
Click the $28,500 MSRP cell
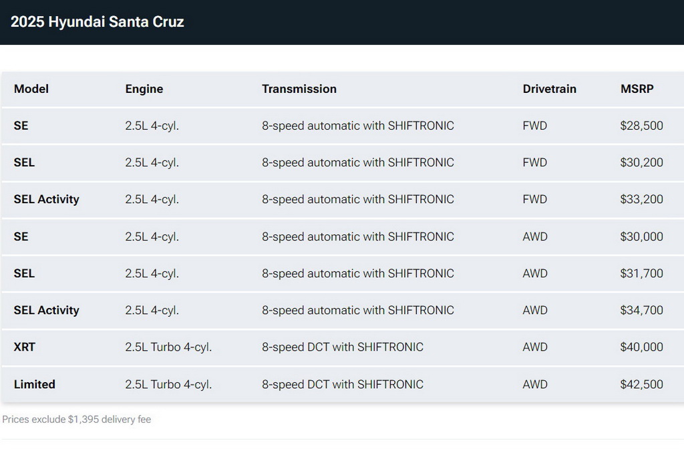coord(641,126)
